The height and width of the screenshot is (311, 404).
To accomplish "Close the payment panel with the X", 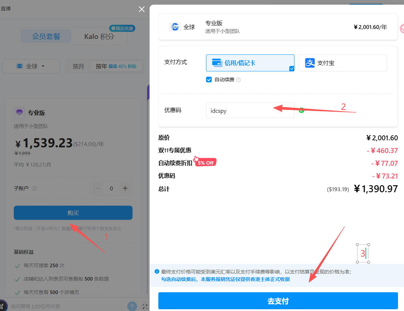I will 141,9.
